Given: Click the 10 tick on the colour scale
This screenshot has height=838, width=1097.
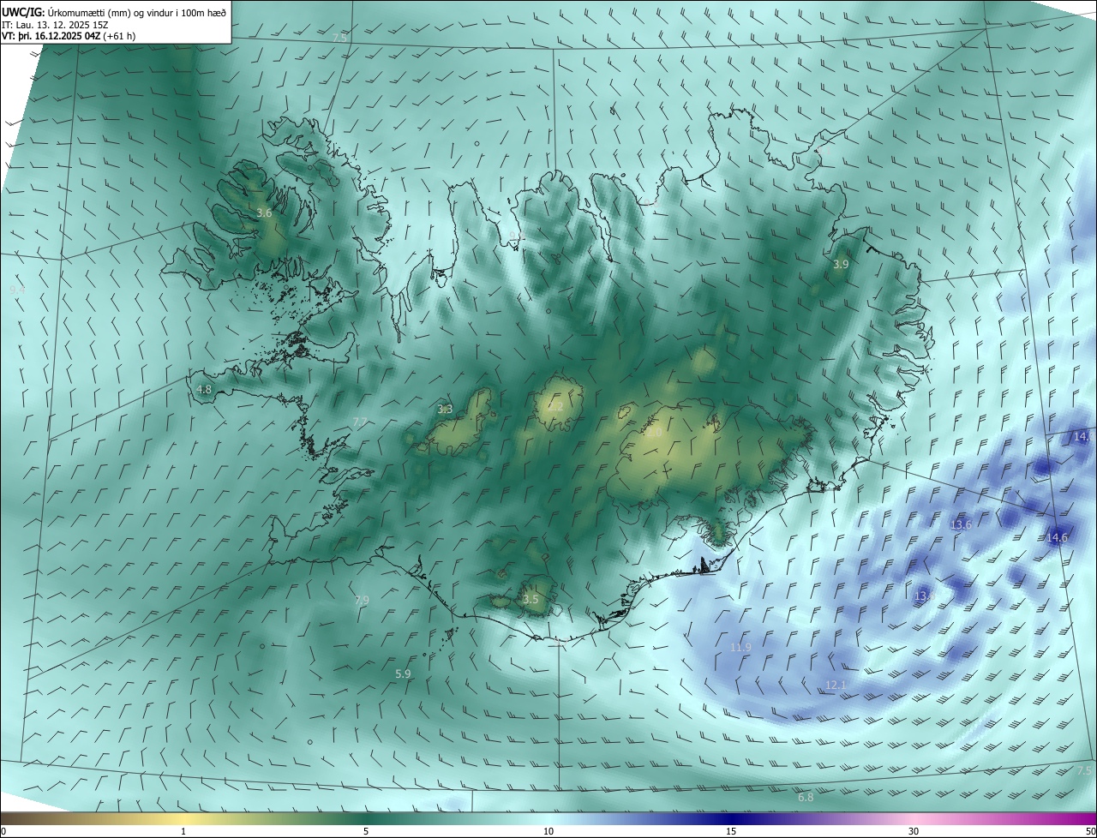Looking at the screenshot, I should click(x=548, y=832).
